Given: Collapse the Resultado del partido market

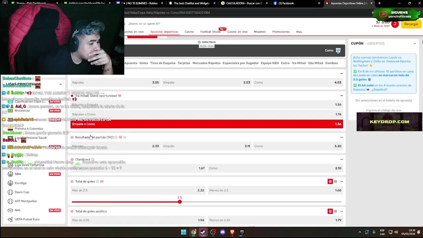Looking at the screenshot, I should 342,137.
